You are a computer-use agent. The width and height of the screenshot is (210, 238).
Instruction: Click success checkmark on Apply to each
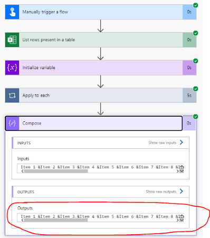point(196,89)
